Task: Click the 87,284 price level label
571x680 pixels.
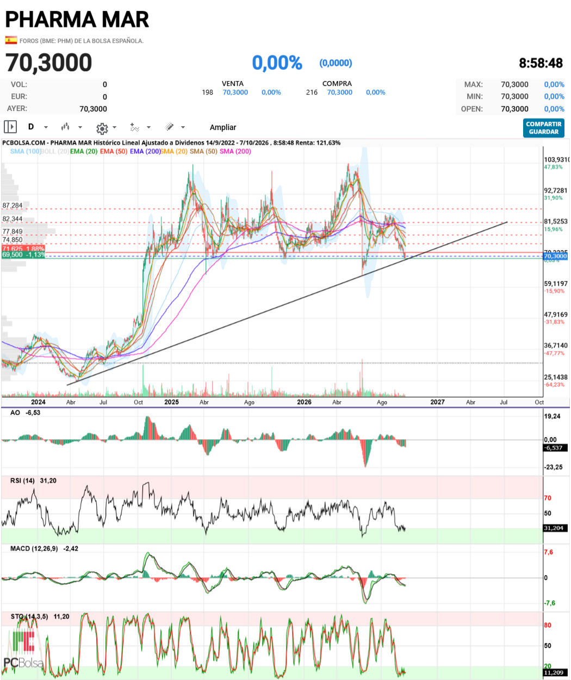Action: pos(13,205)
